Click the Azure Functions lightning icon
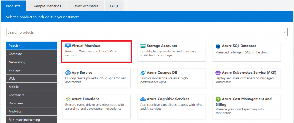294x123 pixels. coord(68,99)
